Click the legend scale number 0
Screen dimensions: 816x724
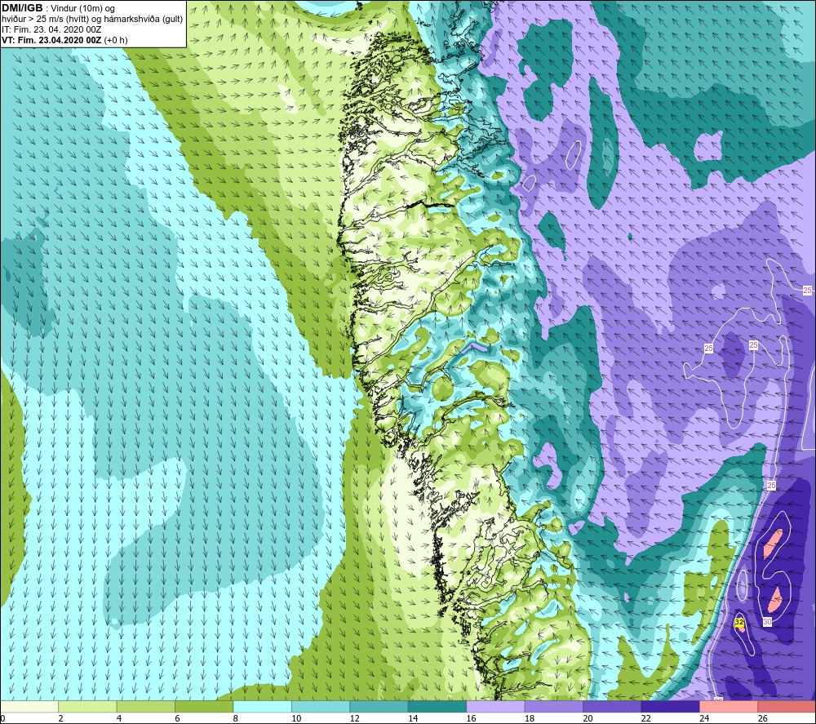(x=2, y=718)
